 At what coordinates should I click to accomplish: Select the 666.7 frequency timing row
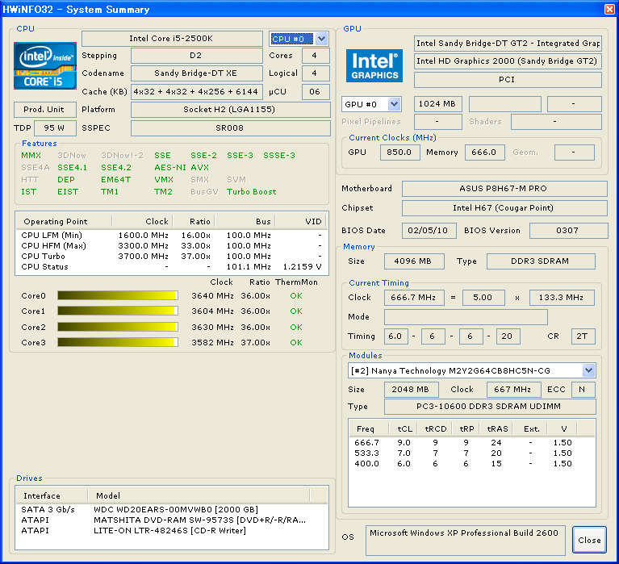click(x=472, y=442)
